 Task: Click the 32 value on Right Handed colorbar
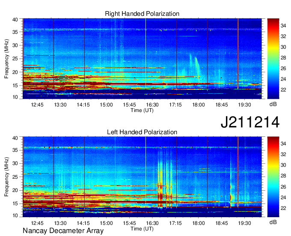click(283, 36)
